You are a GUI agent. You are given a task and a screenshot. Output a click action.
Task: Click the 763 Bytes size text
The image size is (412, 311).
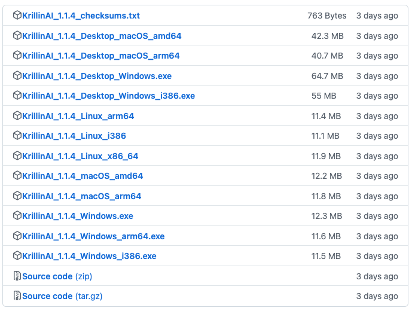(x=327, y=16)
